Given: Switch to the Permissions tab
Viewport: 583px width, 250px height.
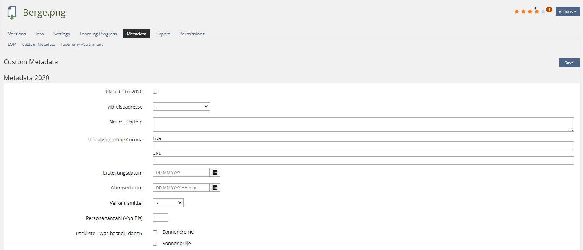Looking at the screenshot, I should click(x=192, y=34).
